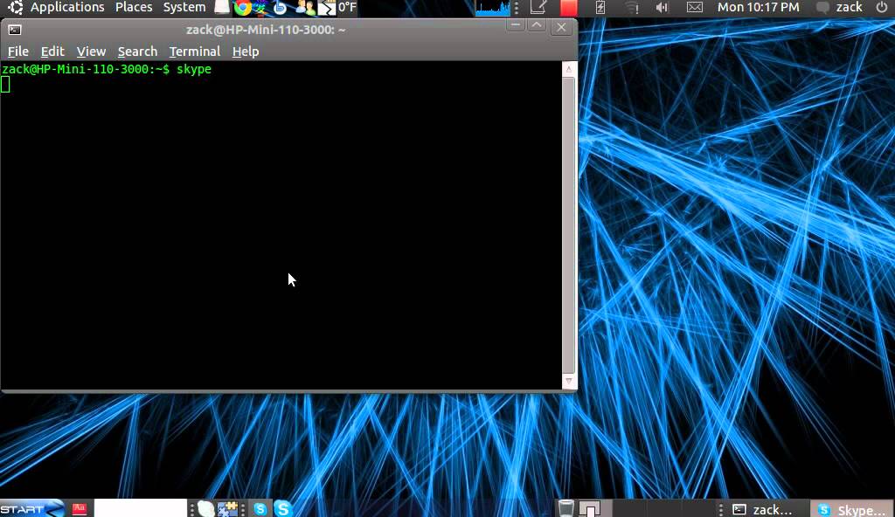The height and width of the screenshot is (517, 895).
Task: Click the white search field in bottom panel
Action: pyautogui.click(x=141, y=508)
